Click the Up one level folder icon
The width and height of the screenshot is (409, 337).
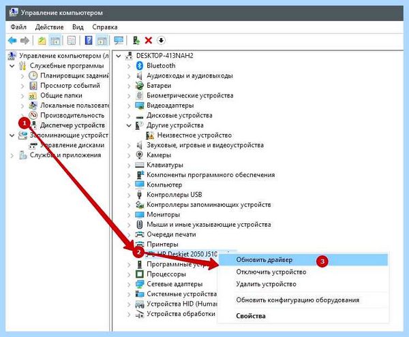tap(42, 40)
